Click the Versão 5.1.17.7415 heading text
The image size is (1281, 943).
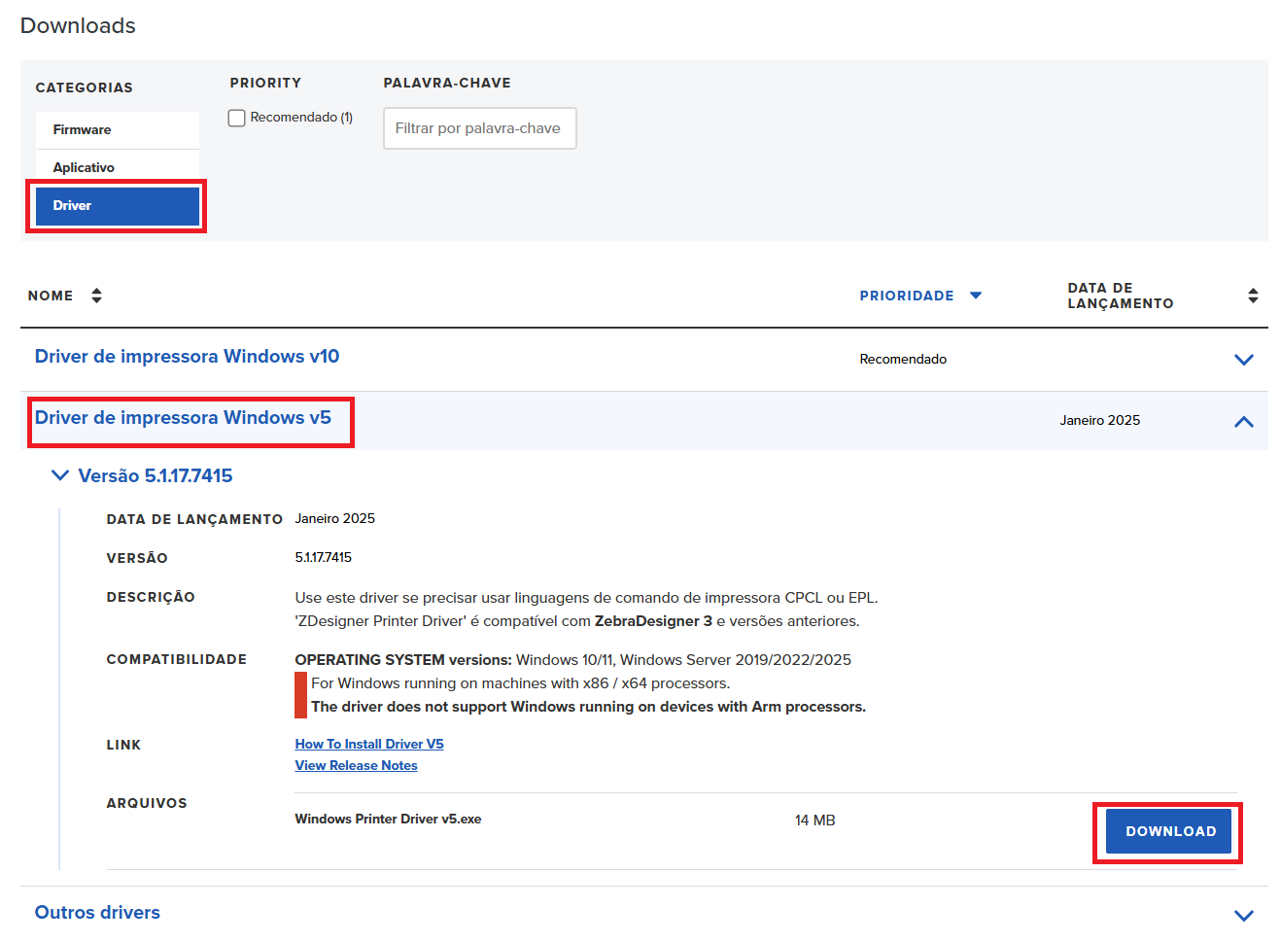click(x=156, y=475)
